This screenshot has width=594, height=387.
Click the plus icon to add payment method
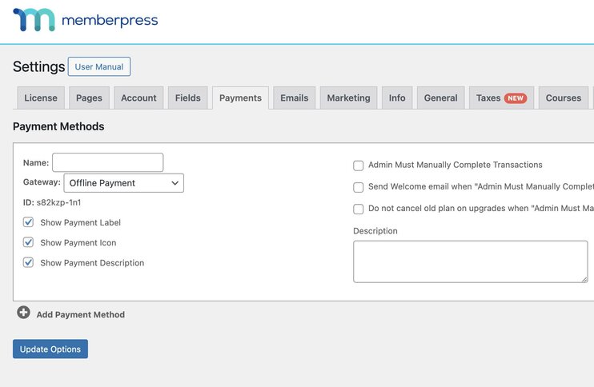click(23, 313)
